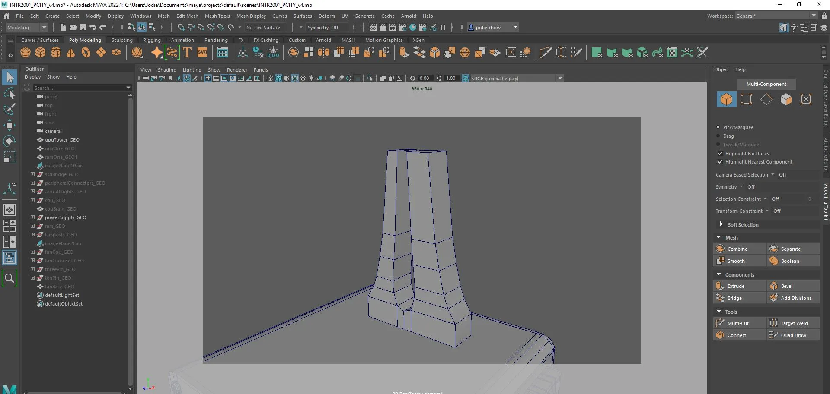The width and height of the screenshot is (830, 394).
Task: Select defaultLightSet in the Outliner
Action: coord(62,295)
